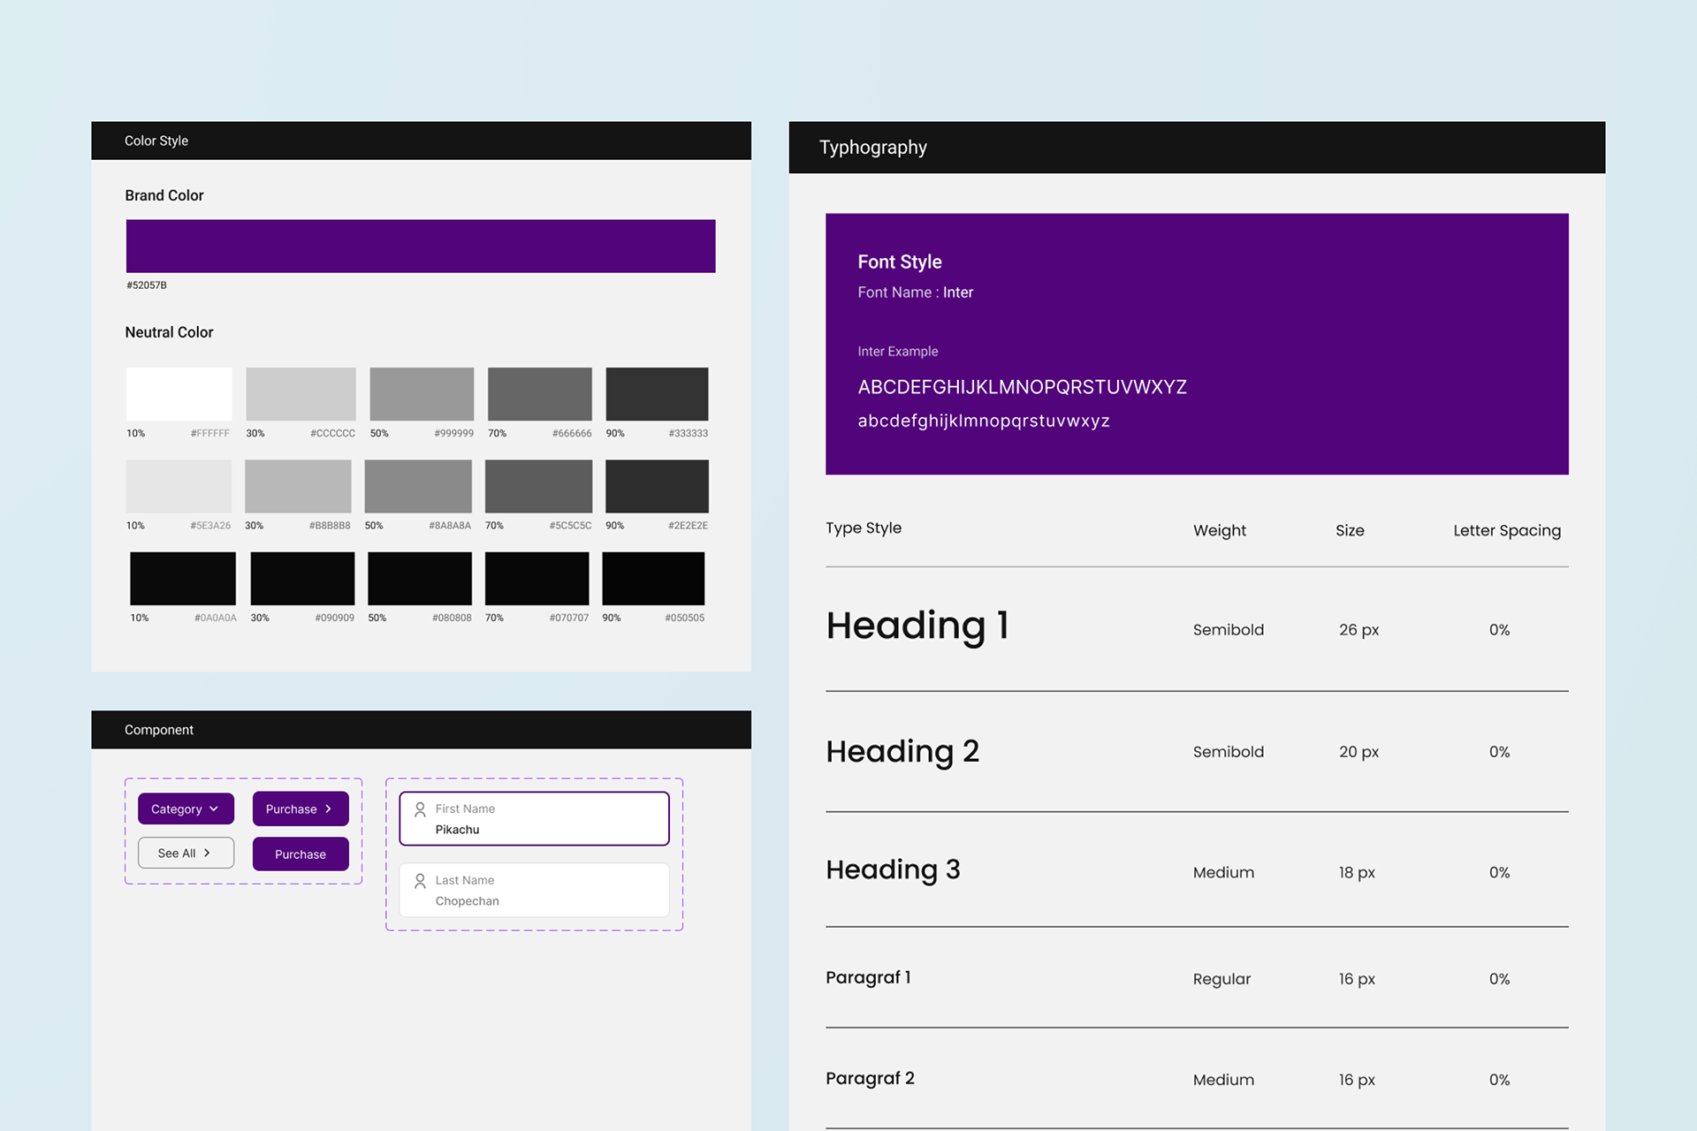Click the See All outlined button
Viewport: 1697px width, 1131px height.
(186, 854)
